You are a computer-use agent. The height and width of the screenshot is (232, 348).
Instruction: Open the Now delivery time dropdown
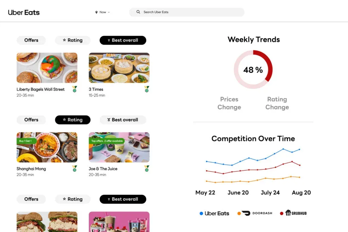(103, 12)
